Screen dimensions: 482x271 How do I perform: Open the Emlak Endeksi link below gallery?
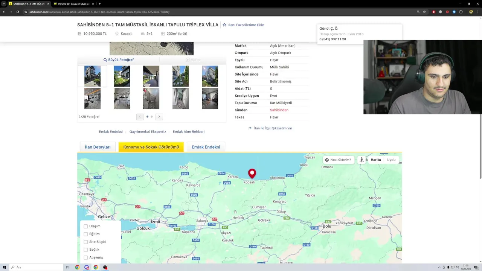[x=111, y=132]
